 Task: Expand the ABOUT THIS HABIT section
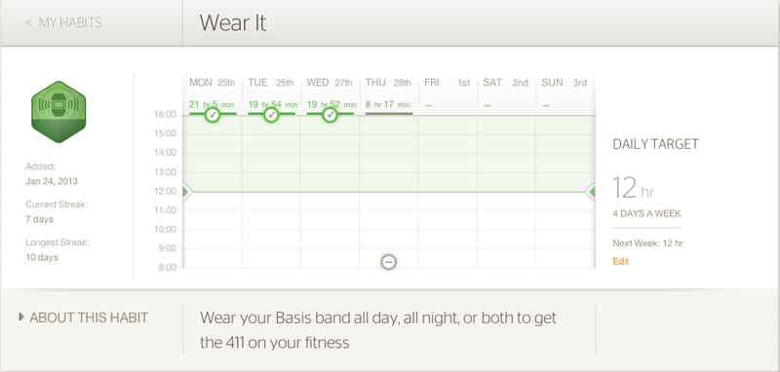tap(83, 317)
